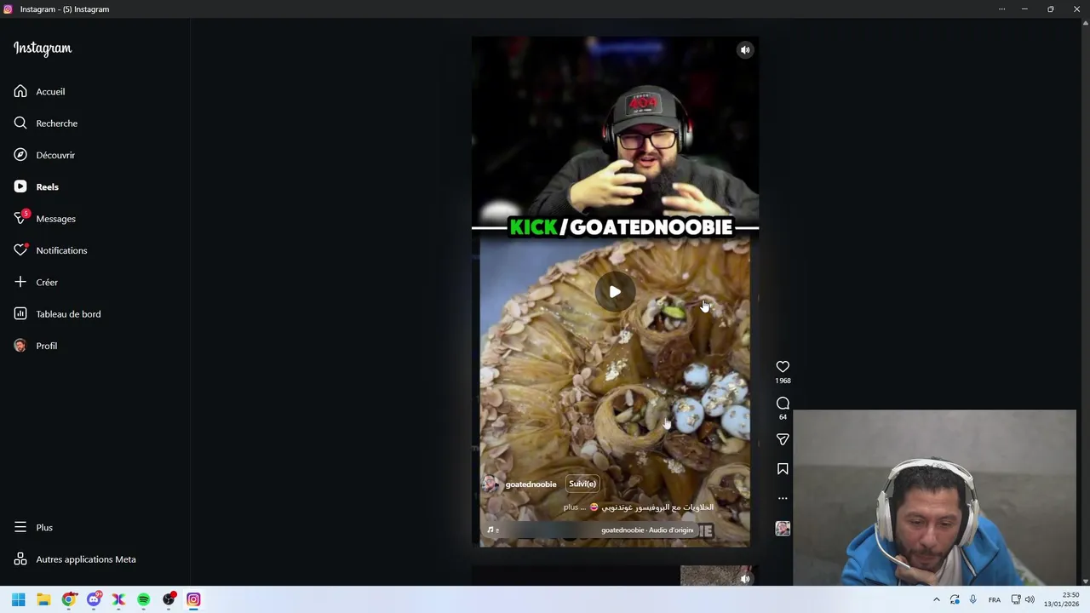Go to the Découvrir explore page
The height and width of the screenshot is (613, 1090).
[44, 155]
